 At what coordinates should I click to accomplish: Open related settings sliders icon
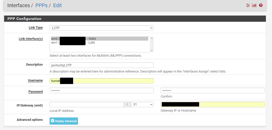click(248, 5)
